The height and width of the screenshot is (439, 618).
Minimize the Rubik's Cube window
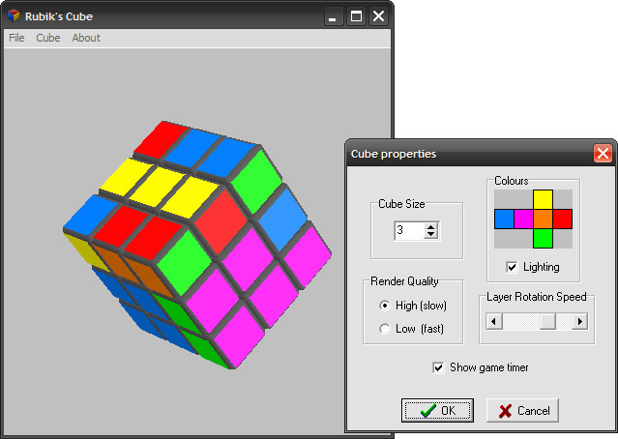pos(334,16)
